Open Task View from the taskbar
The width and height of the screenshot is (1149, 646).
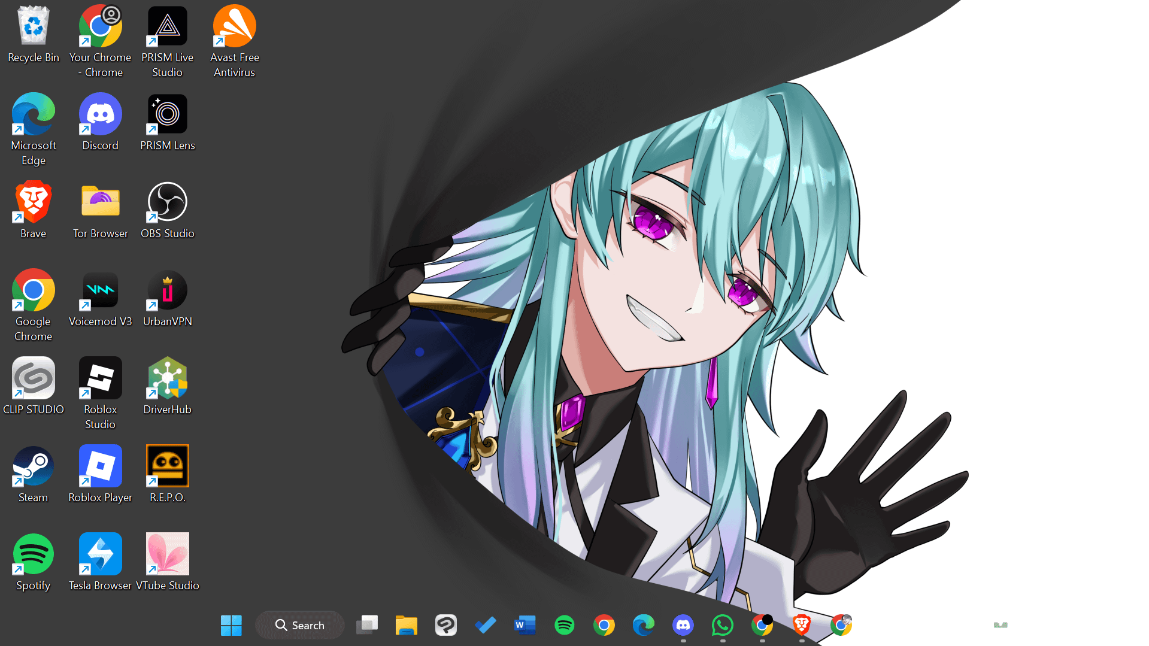pos(366,625)
